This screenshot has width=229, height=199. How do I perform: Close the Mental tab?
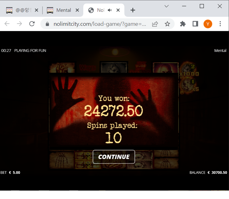[x=77, y=10]
